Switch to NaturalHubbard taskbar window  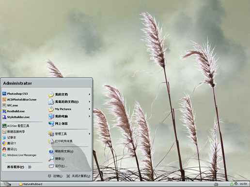31,184
